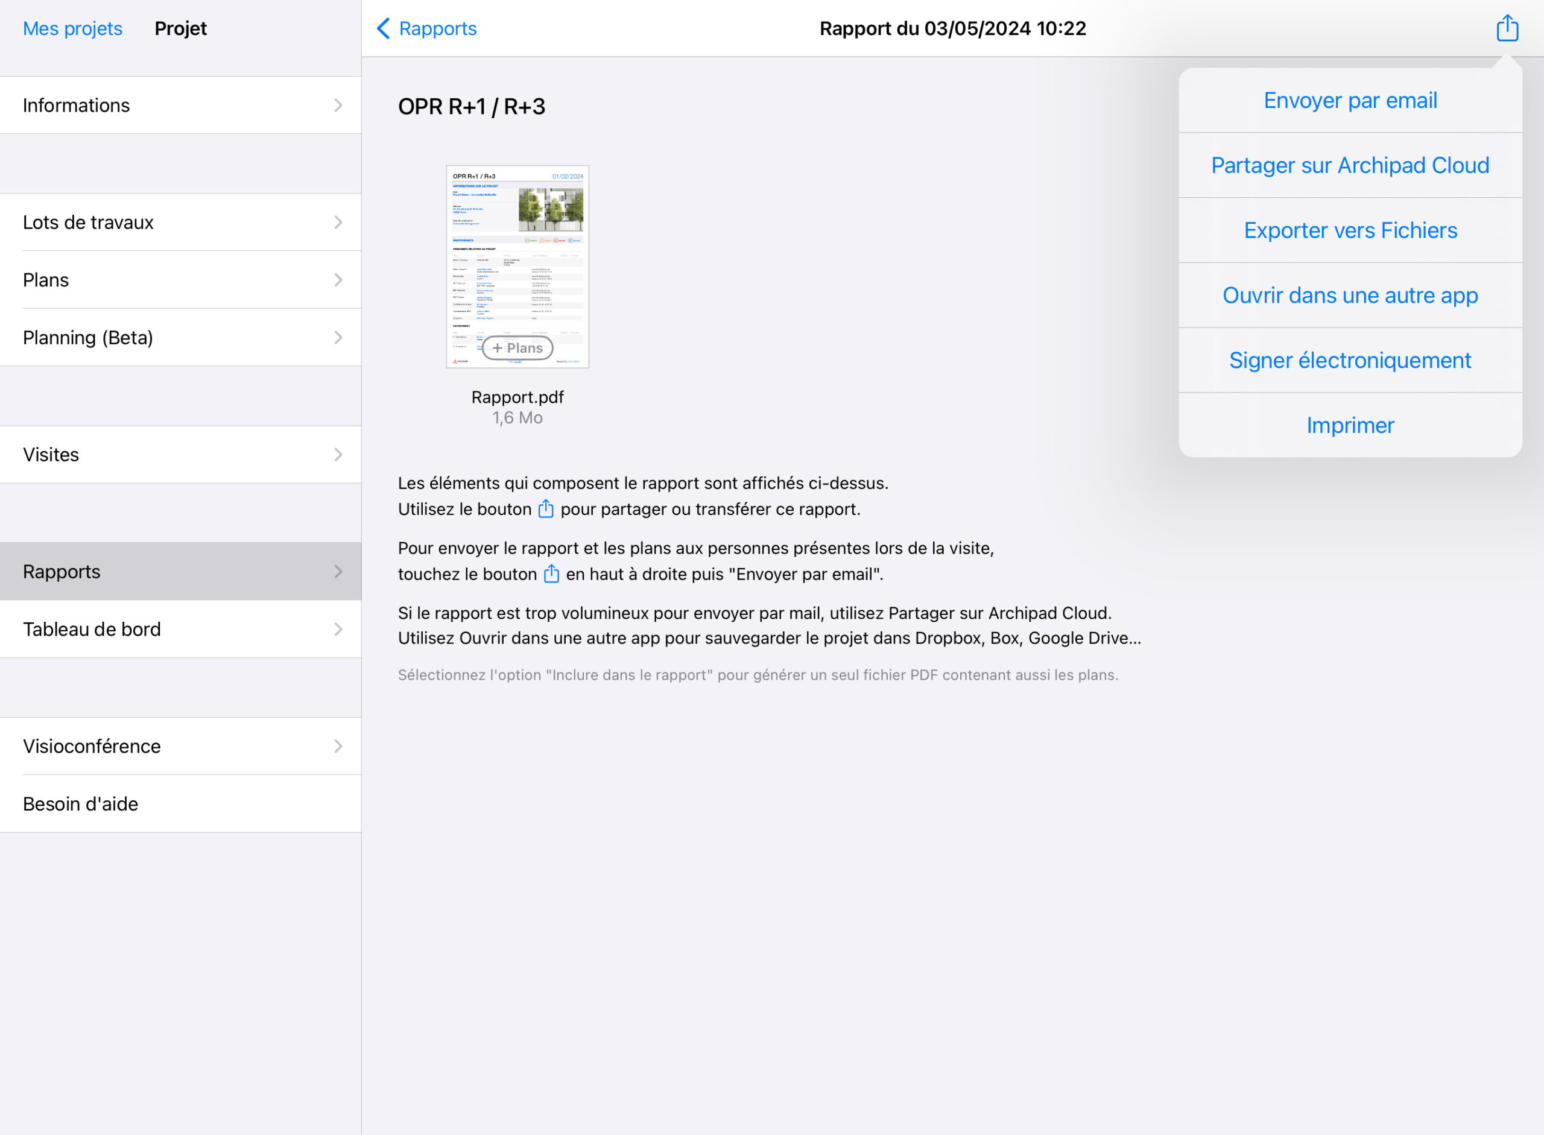Open the Informations section chevron
This screenshot has height=1135, width=1544.
338,105
